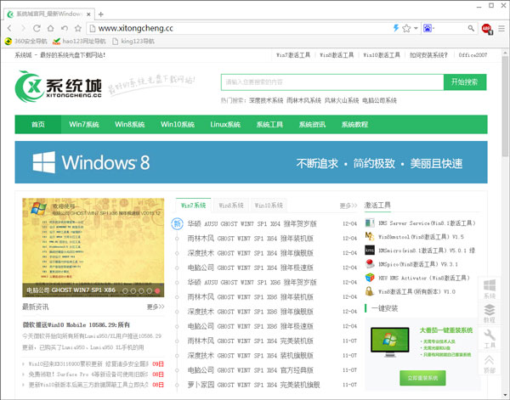This screenshot has width=510, height=400.
Task: Click the HEU KMS Activator cube icon
Action: 370,278
